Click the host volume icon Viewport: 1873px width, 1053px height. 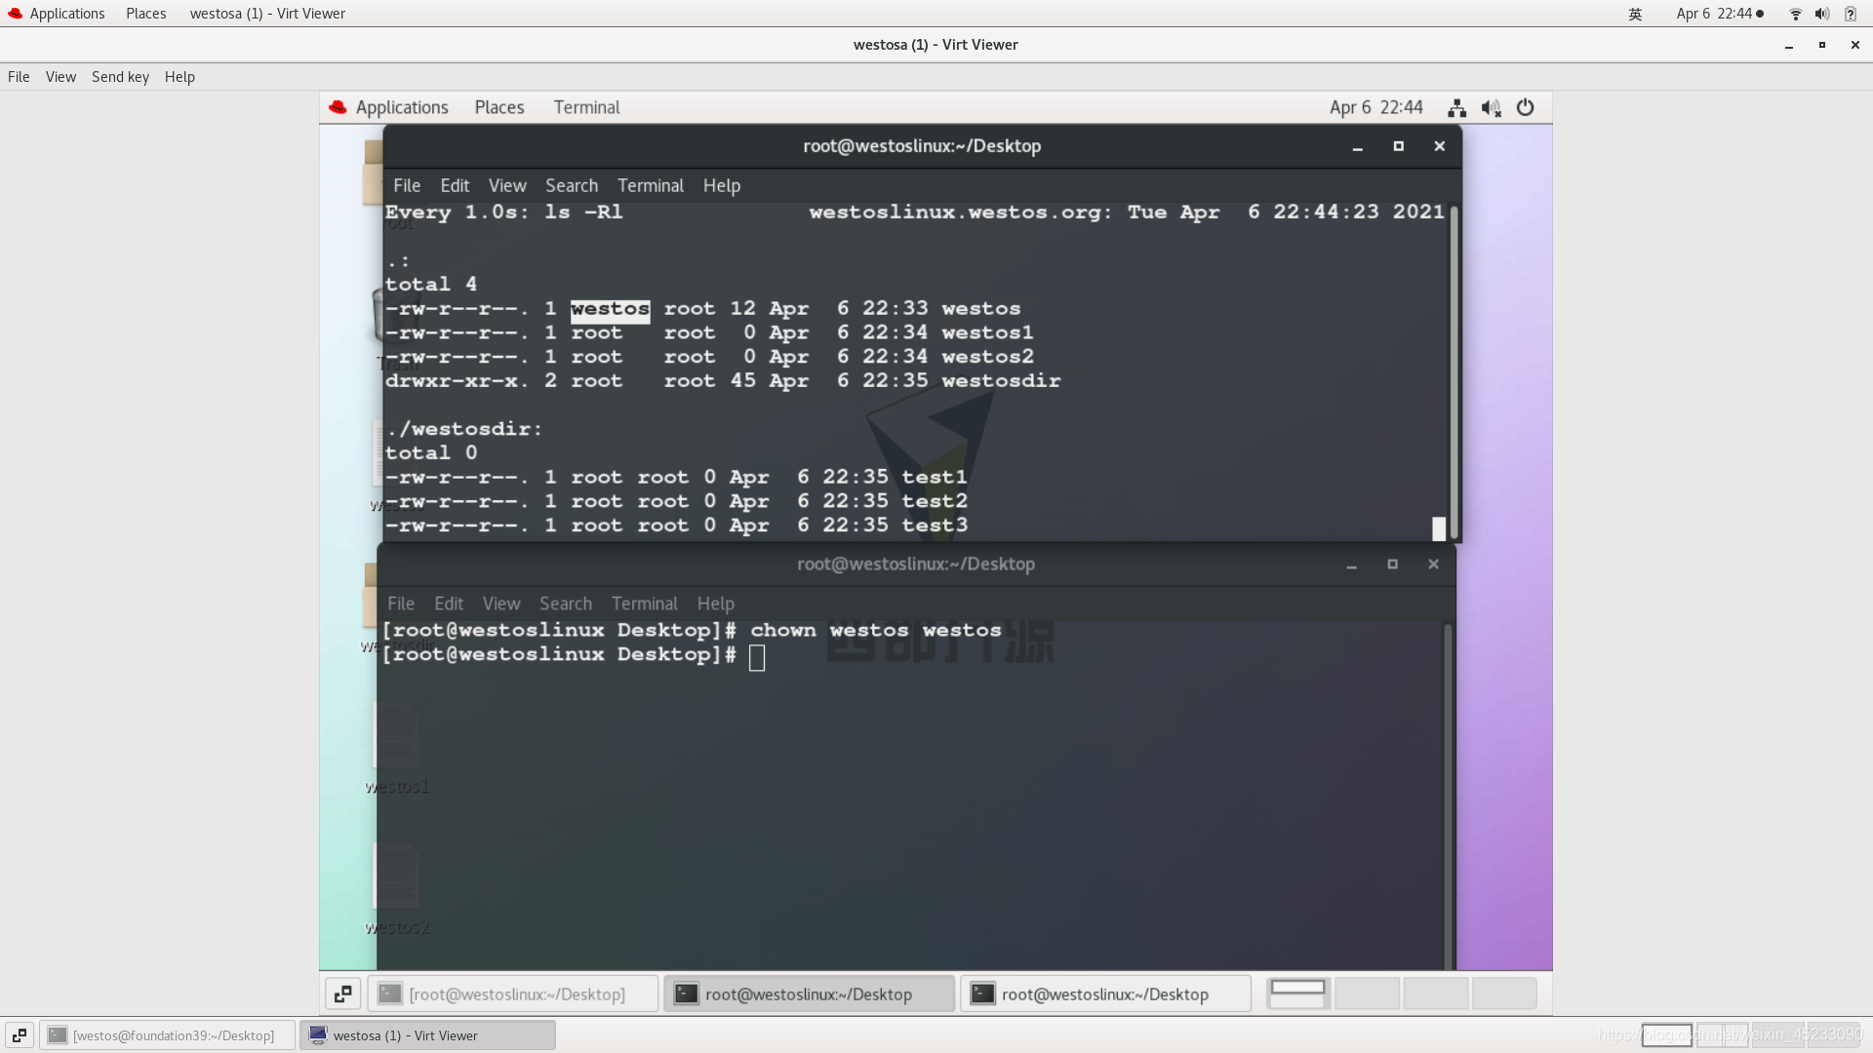point(1821,14)
